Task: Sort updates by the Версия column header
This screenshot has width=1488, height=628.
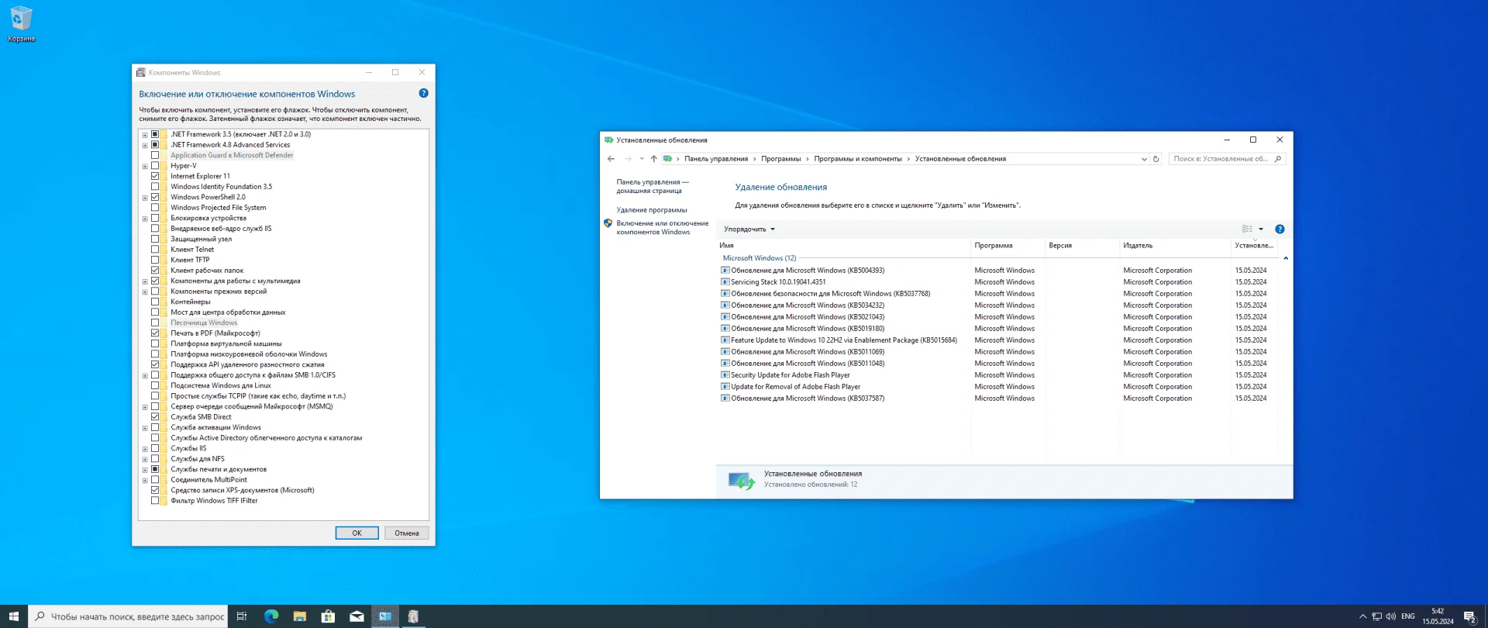Action: [1083, 246]
